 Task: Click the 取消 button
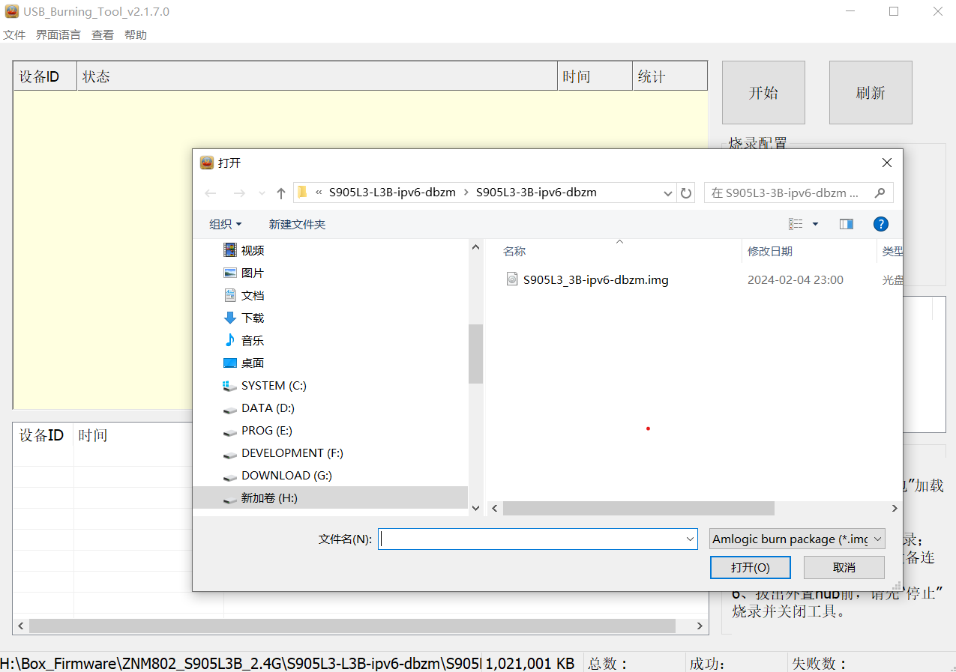coord(844,567)
